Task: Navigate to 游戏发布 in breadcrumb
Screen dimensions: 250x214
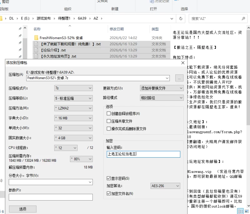Action: [44, 18]
